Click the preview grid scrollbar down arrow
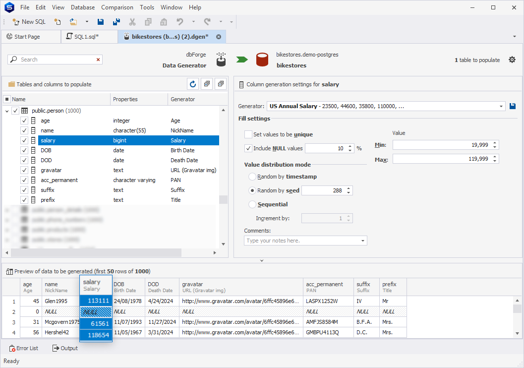Screen dimensions: 524x368 pyautogui.click(x=518, y=333)
